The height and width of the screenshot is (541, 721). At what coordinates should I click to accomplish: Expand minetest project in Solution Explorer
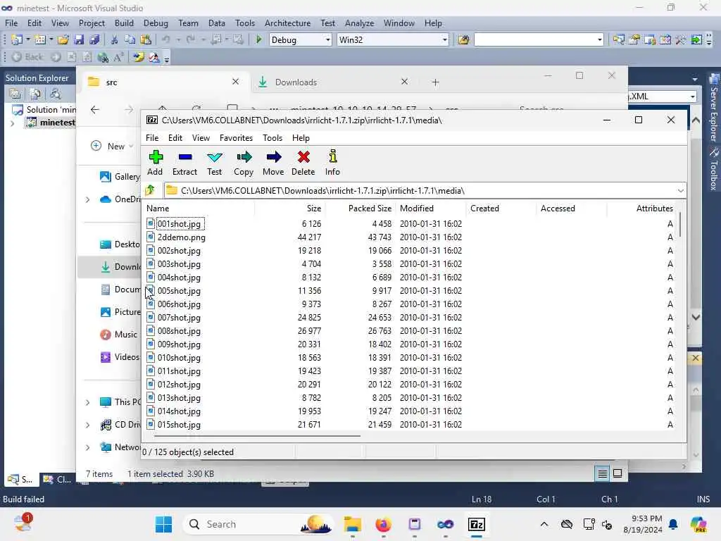(x=13, y=123)
